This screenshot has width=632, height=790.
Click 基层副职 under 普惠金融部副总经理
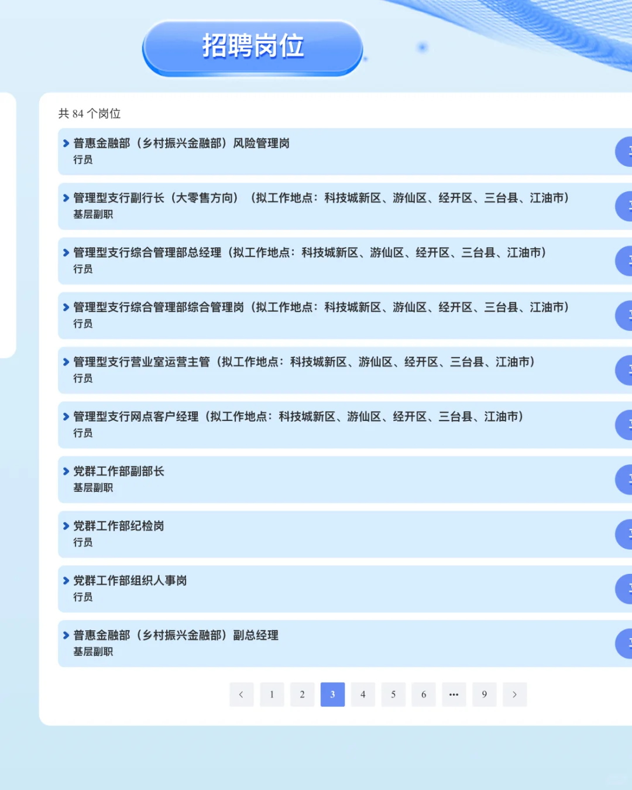coord(93,651)
